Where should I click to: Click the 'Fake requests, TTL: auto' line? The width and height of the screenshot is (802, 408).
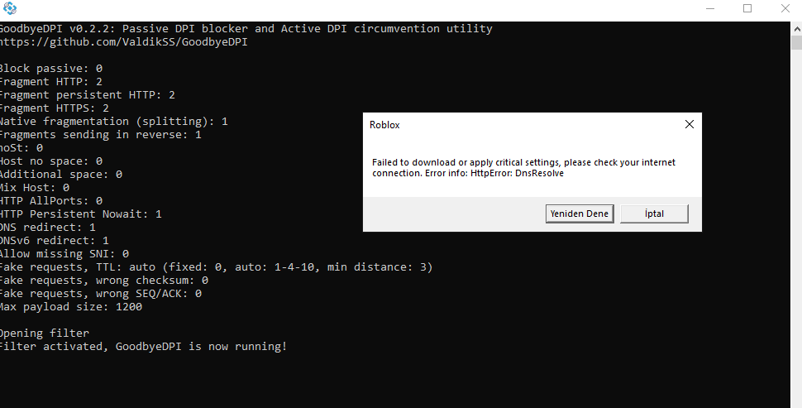pos(215,266)
